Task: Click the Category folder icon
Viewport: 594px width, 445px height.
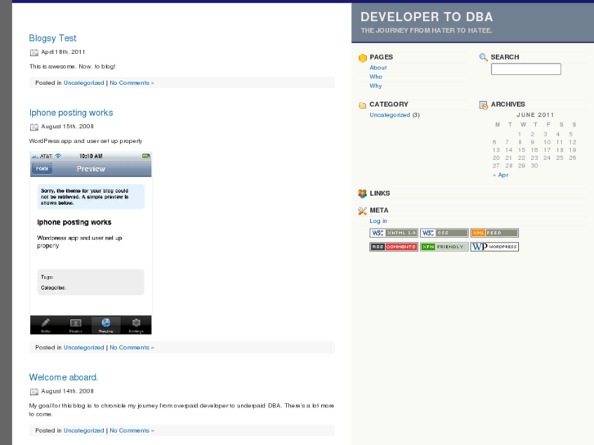Action: (x=363, y=105)
